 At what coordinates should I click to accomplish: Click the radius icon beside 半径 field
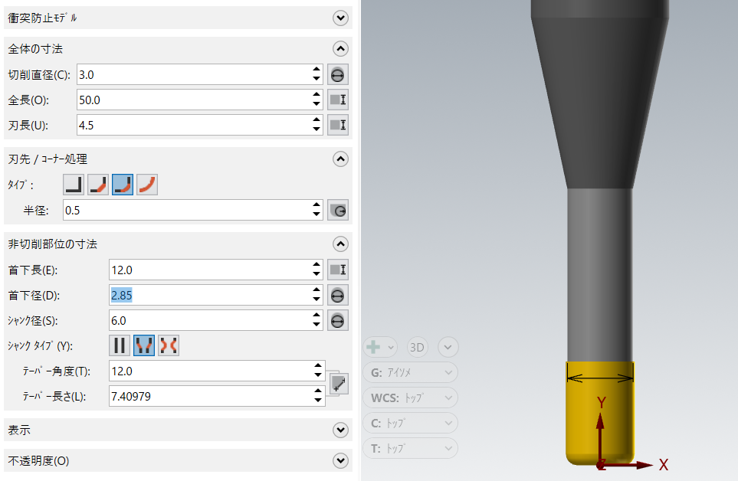coord(338,210)
